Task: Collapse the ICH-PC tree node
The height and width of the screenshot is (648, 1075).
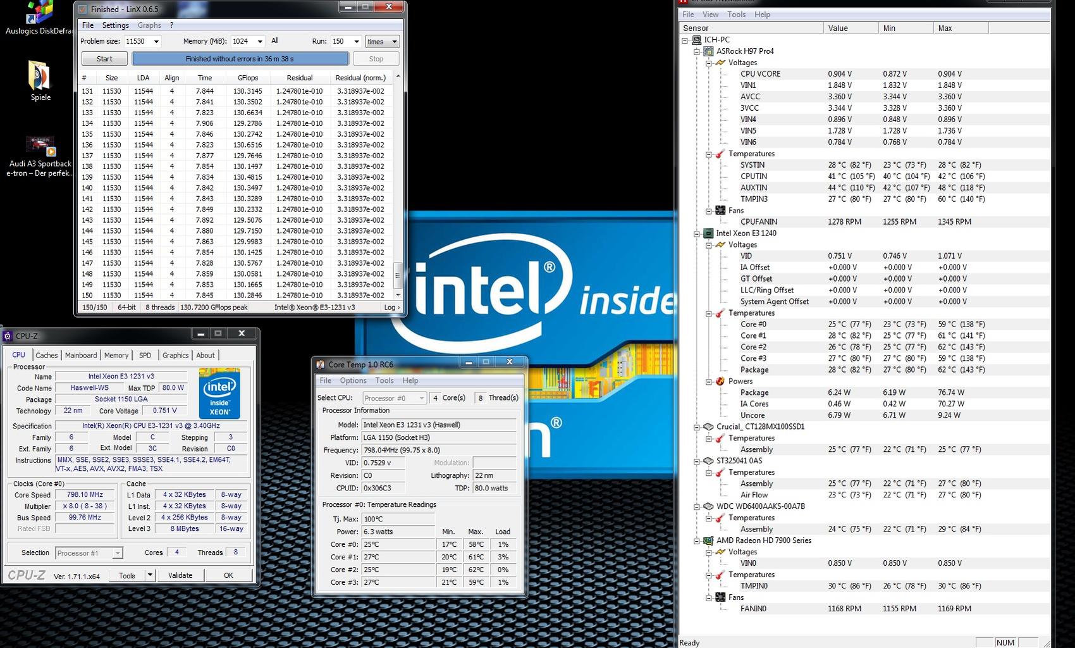Action: (685, 40)
